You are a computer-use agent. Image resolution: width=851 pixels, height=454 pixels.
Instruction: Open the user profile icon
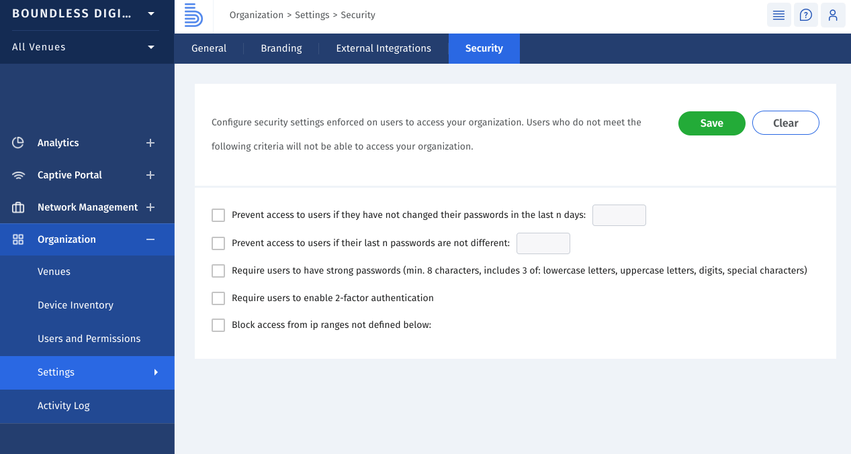832,15
